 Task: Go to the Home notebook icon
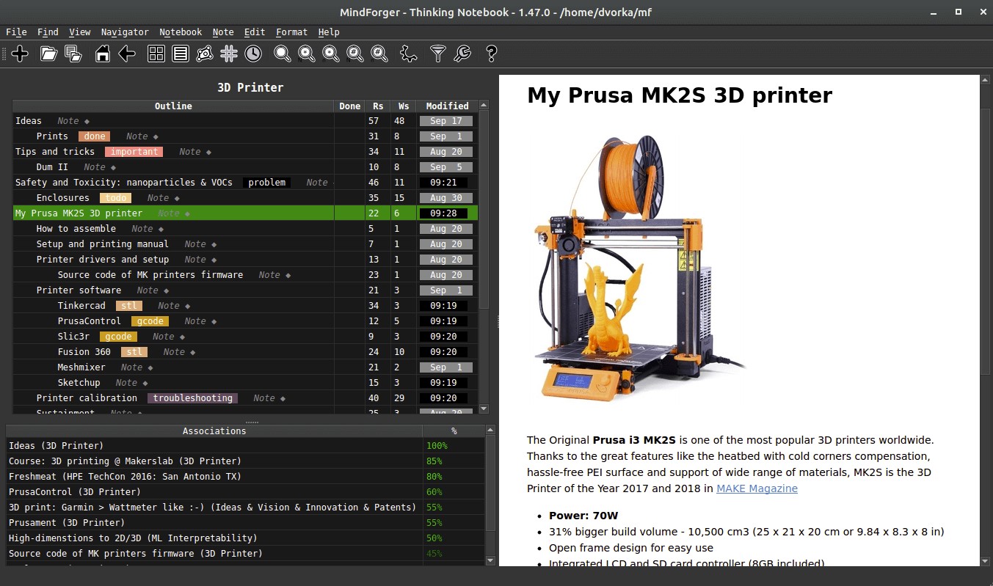(x=103, y=54)
